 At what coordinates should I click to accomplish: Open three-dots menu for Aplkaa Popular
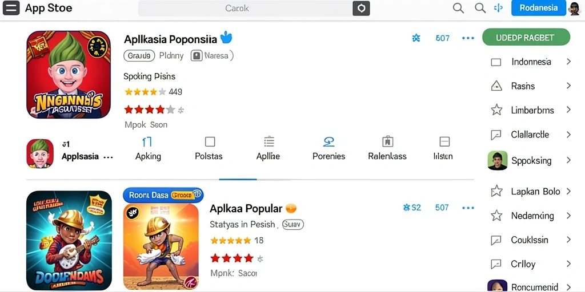[x=468, y=208]
